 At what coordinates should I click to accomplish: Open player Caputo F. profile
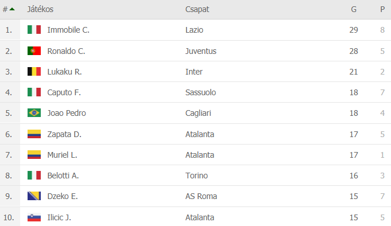64,92
